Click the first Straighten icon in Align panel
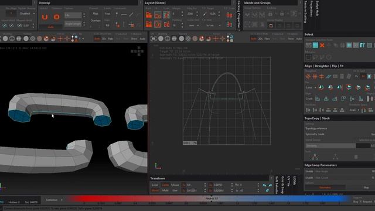375x211 pixels. pyautogui.click(x=308, y=77)
